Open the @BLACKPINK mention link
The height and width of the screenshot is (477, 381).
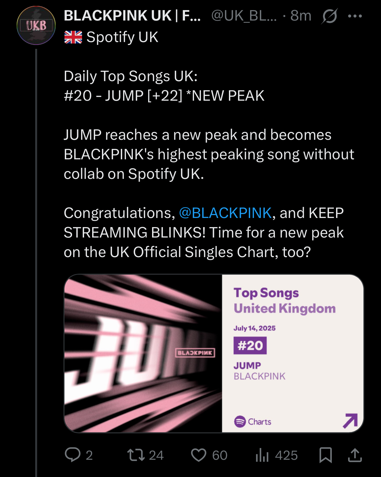point(225,213)
